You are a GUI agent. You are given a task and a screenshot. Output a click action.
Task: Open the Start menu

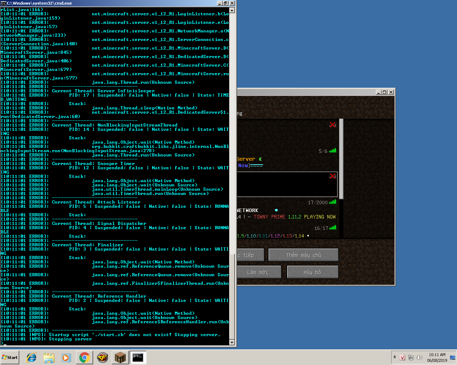tap(10, 358)
